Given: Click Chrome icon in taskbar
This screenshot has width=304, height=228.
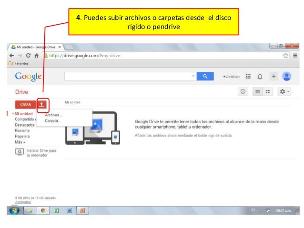Looking at the screenshot, I should (43, 210).
